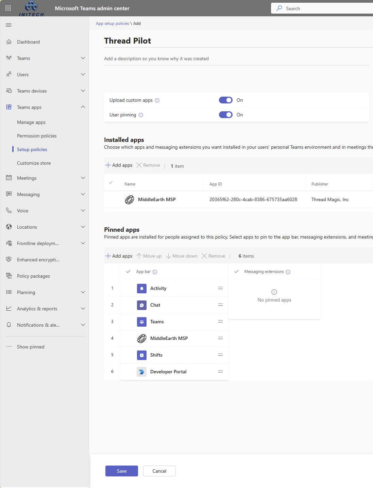This screenshot has height=488, width=373.
Task: Grab the drag handle on Chat row
Action: (221, 305)
